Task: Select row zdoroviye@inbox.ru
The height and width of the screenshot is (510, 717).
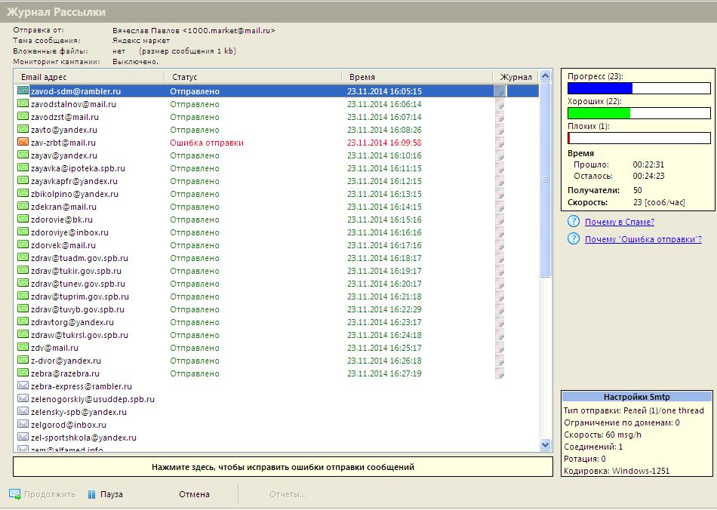Action: coord(277,232)
